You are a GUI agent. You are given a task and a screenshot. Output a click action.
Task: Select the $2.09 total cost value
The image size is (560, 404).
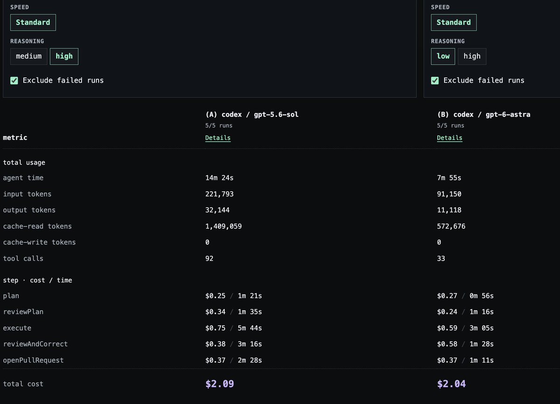click(x=220, y=384)
